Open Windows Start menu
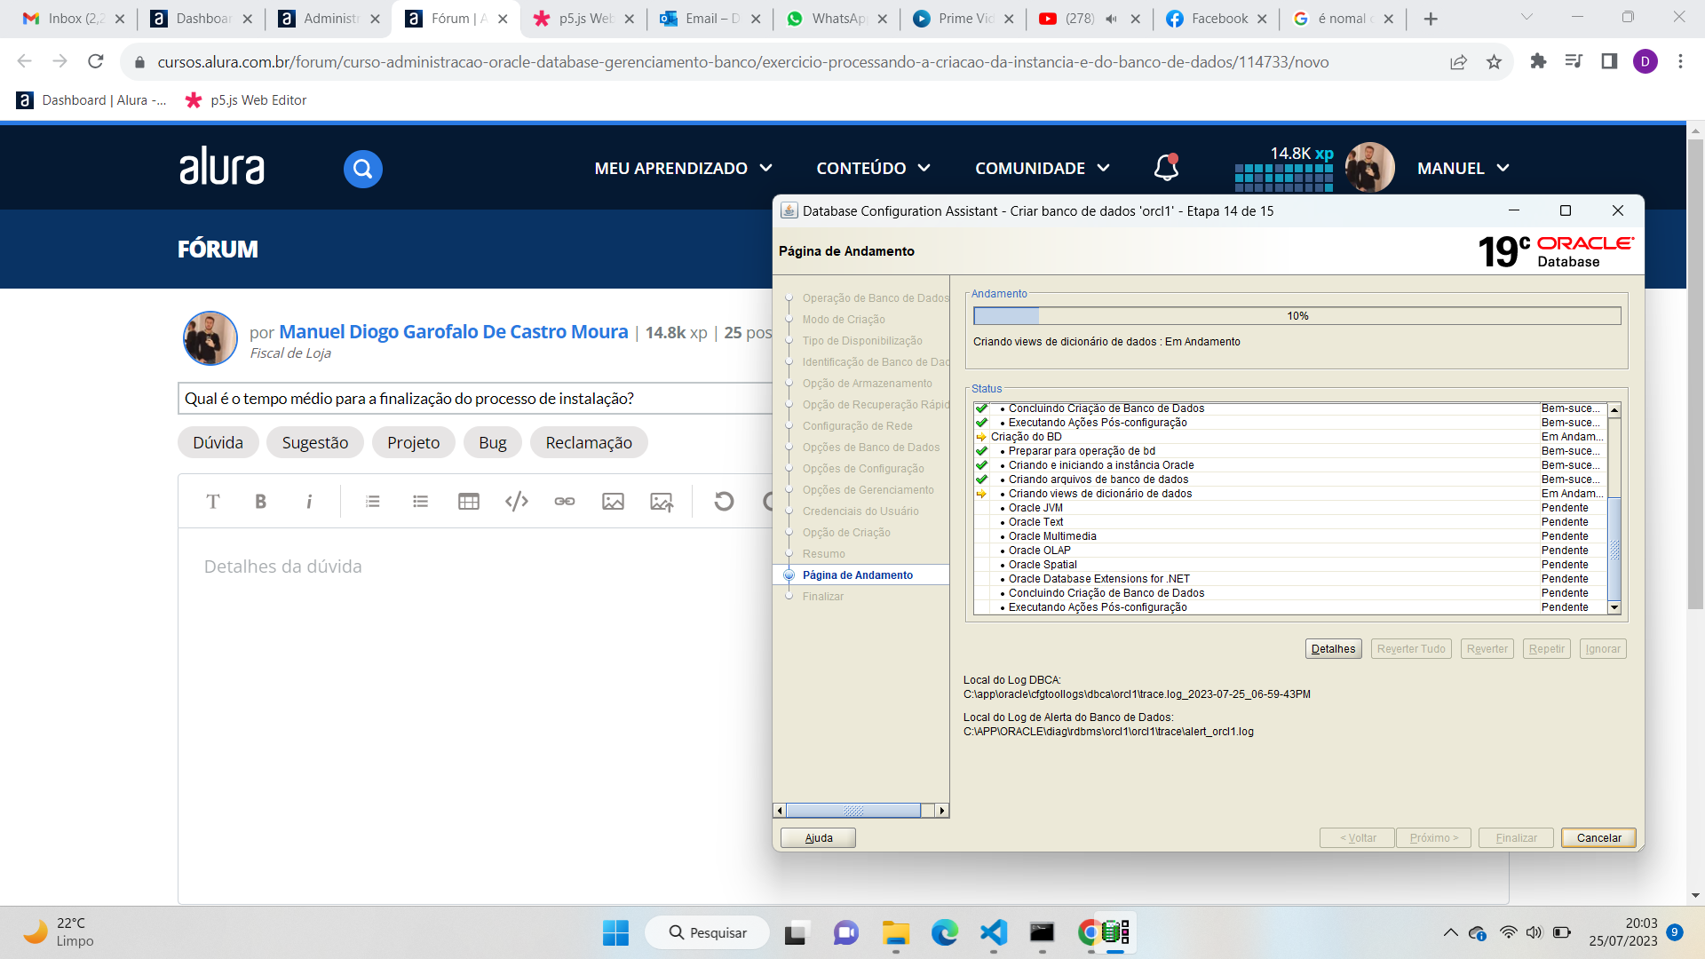Image resolution: width=1705 pixels, height=959 pixels. click(x=615, y=932)
